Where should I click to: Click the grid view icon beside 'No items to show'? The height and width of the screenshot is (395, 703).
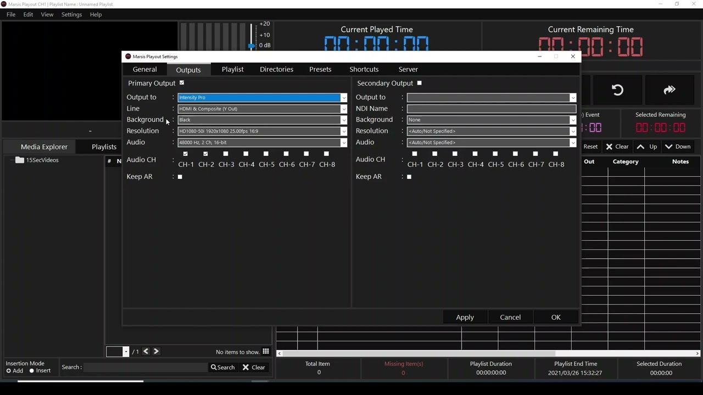point(266,352)
